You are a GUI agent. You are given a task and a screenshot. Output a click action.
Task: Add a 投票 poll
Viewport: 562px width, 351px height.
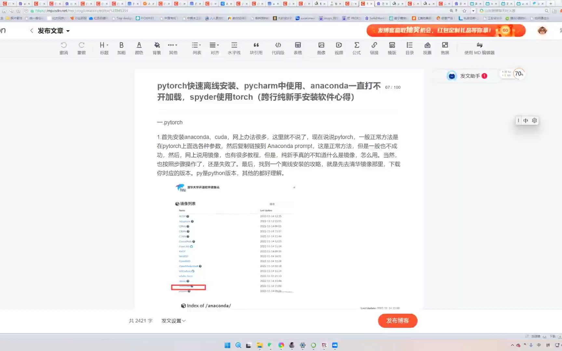tap(427, 48)
